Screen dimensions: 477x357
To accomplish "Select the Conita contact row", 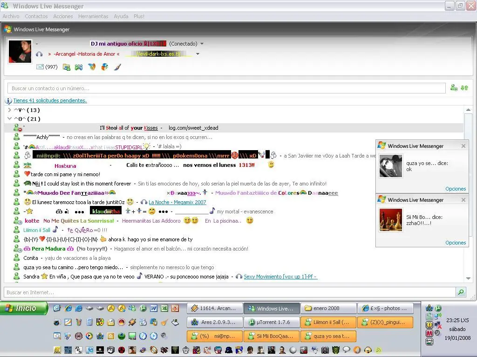I will tap(234, 258).
